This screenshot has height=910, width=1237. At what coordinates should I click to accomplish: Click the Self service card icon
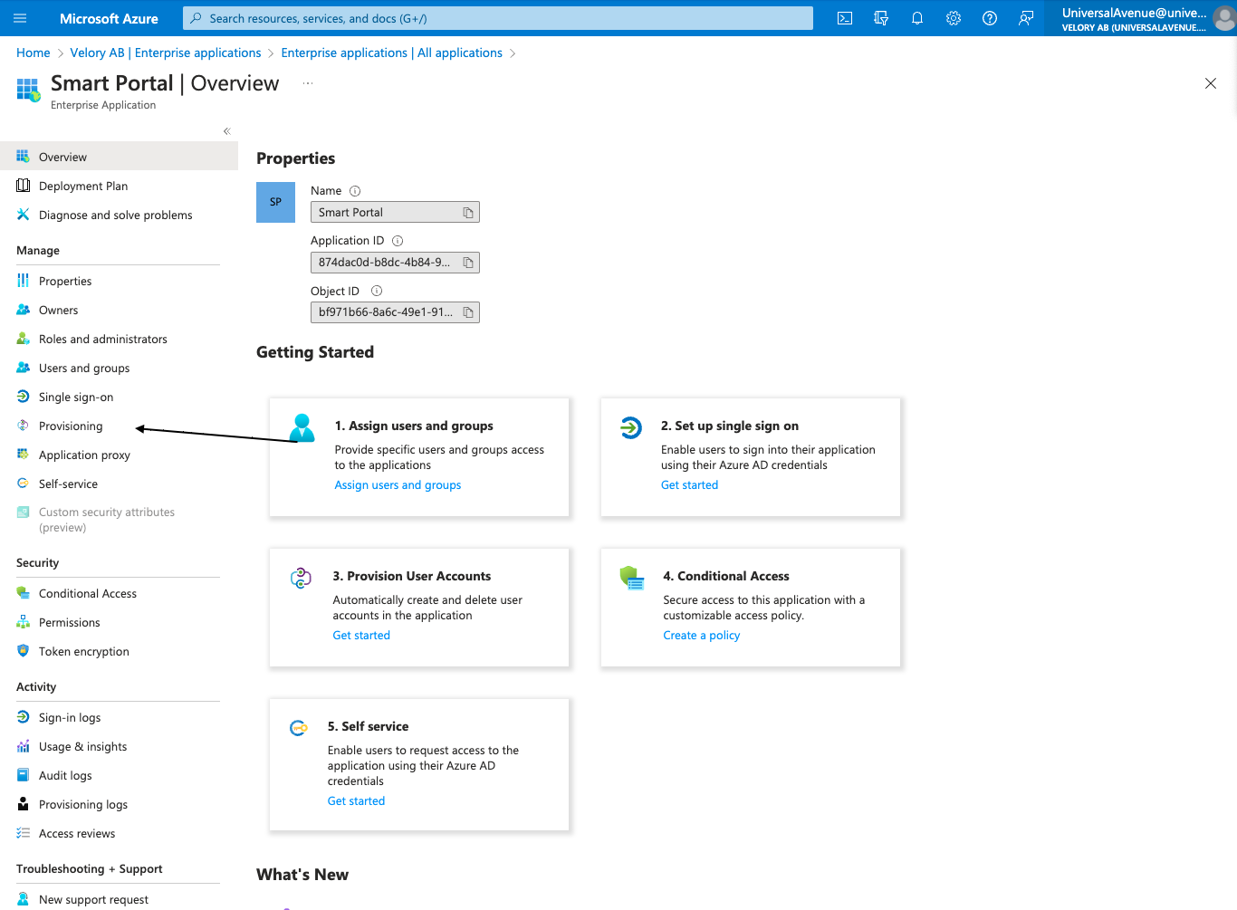[298, 728]
